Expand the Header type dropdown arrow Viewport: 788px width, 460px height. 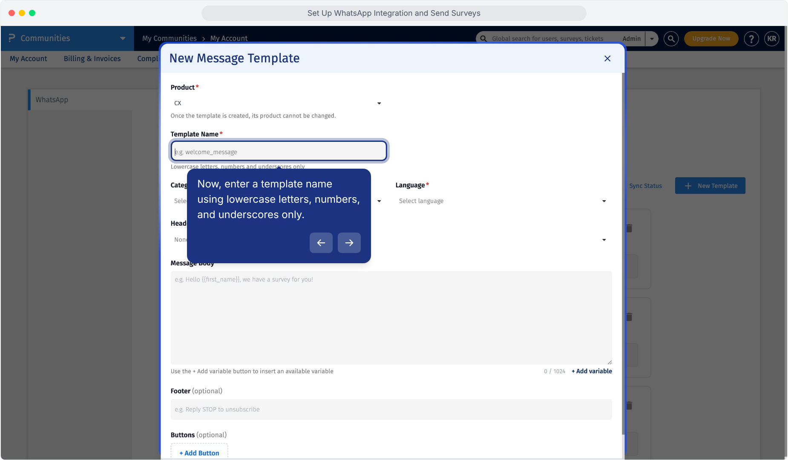604,240
